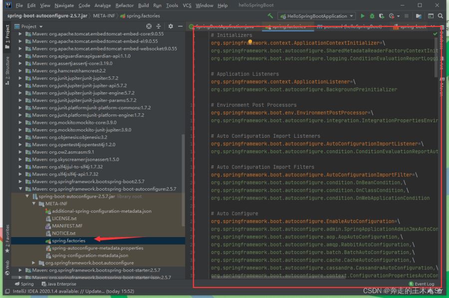Screen dimensions: 449x298
Task: Click the crosshair locate-file icon in the Project panel
Action: point(149,26)
